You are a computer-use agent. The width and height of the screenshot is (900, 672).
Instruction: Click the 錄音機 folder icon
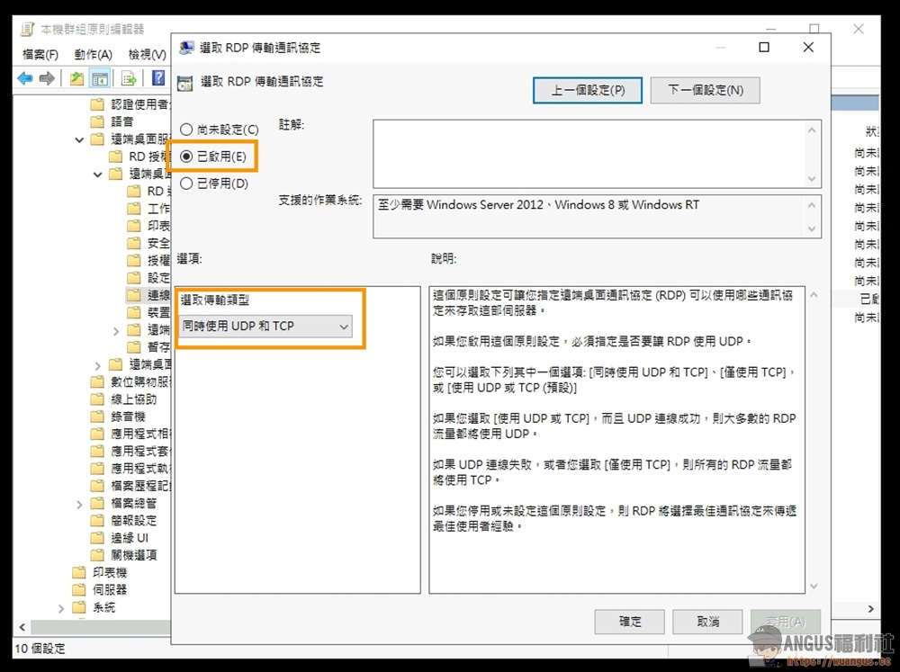coord(97,417)
